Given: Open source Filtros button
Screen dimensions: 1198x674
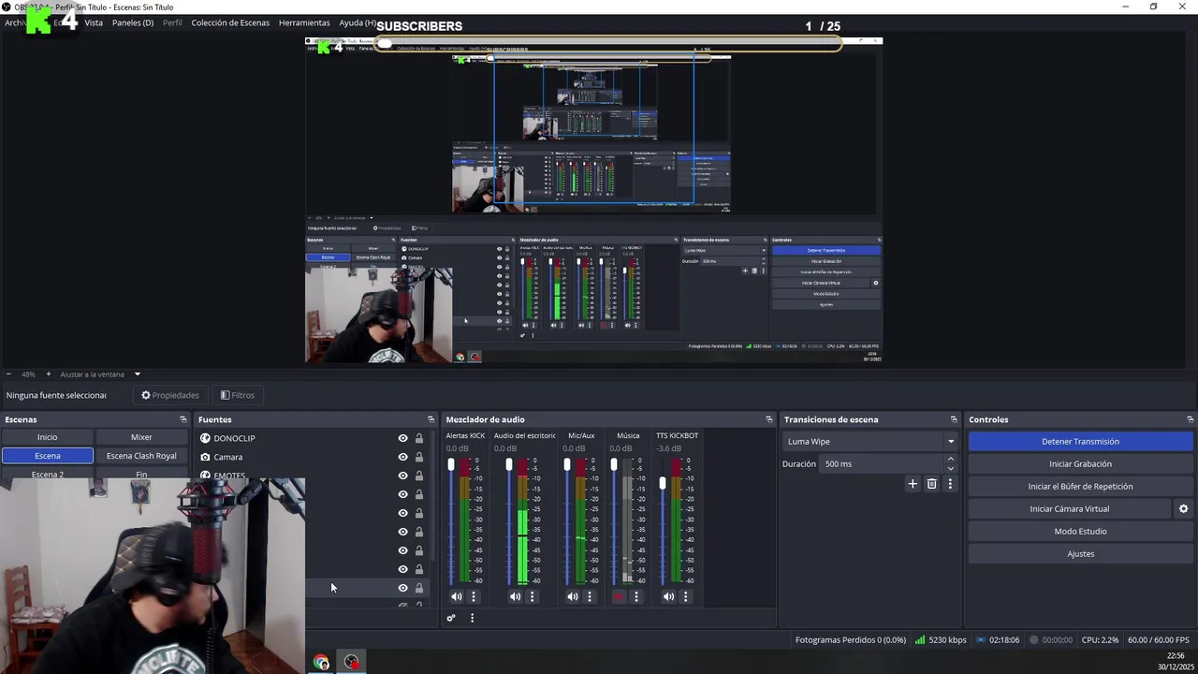Looking at the screenshot, I should click(237, 395).
